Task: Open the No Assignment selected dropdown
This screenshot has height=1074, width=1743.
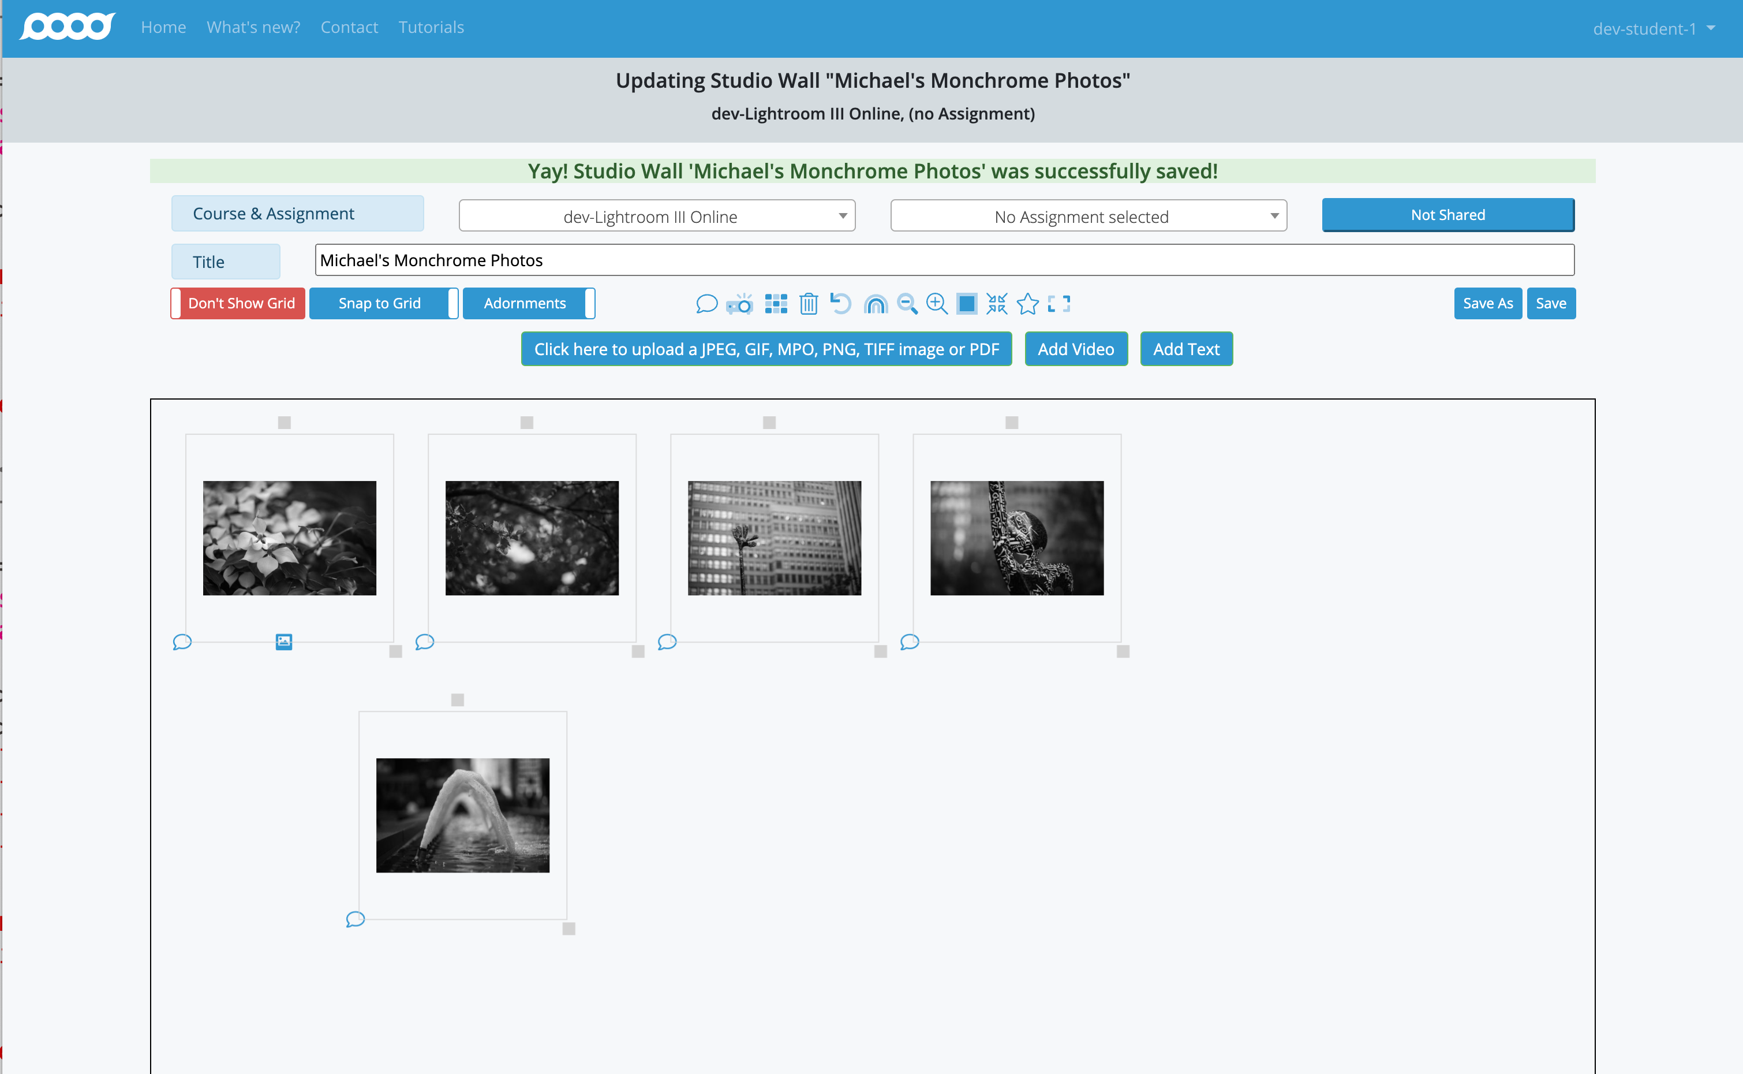Action: [1089, 216]
